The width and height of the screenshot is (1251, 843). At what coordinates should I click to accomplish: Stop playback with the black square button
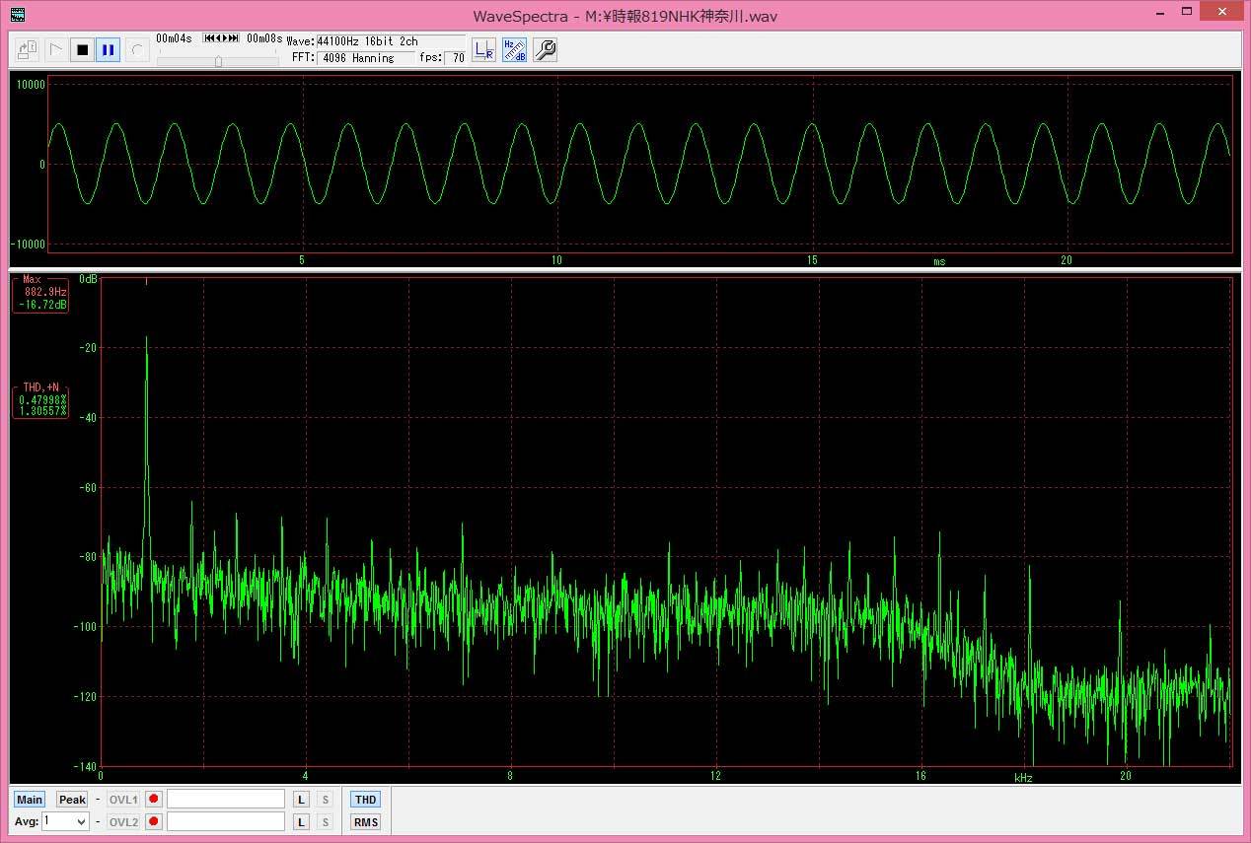pos(83,49)
